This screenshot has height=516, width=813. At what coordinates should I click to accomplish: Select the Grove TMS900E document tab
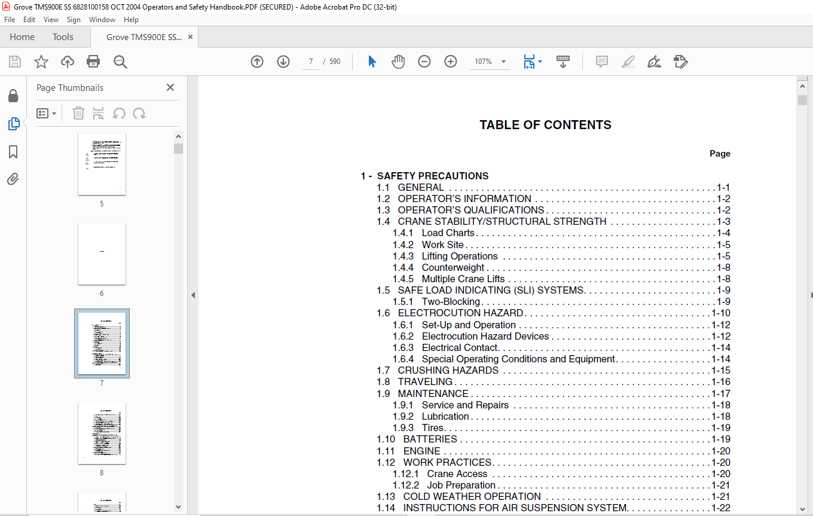(x=144, y=37)
